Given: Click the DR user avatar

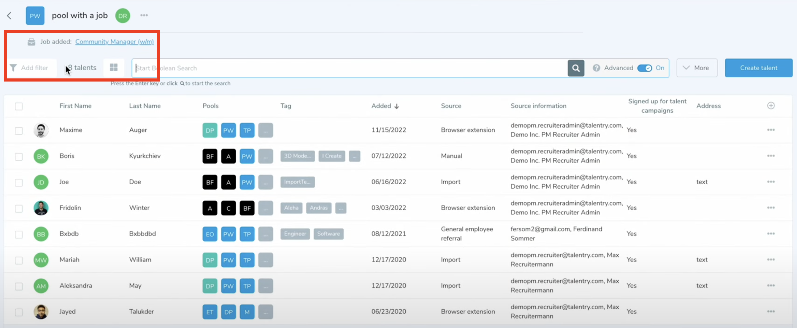Looking at the screenshot, I should coord(123,16).
